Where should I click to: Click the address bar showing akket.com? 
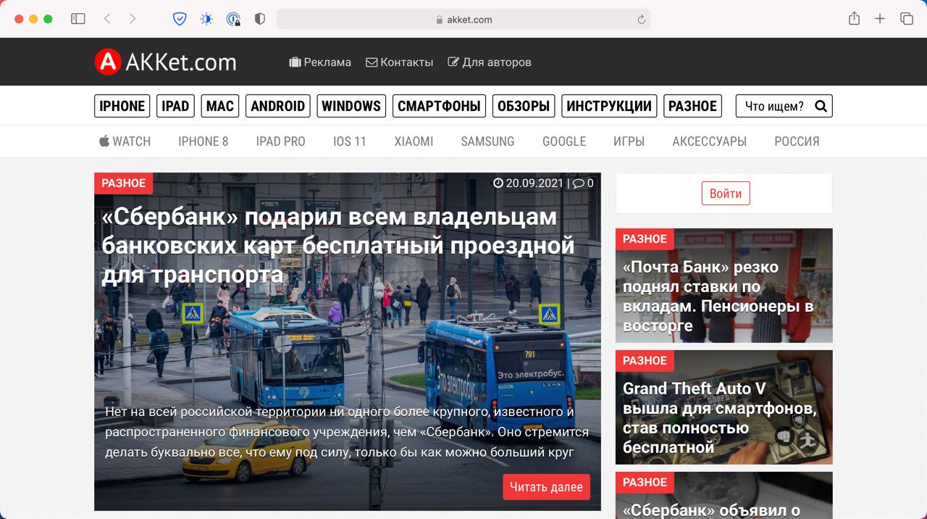[463, 20]
